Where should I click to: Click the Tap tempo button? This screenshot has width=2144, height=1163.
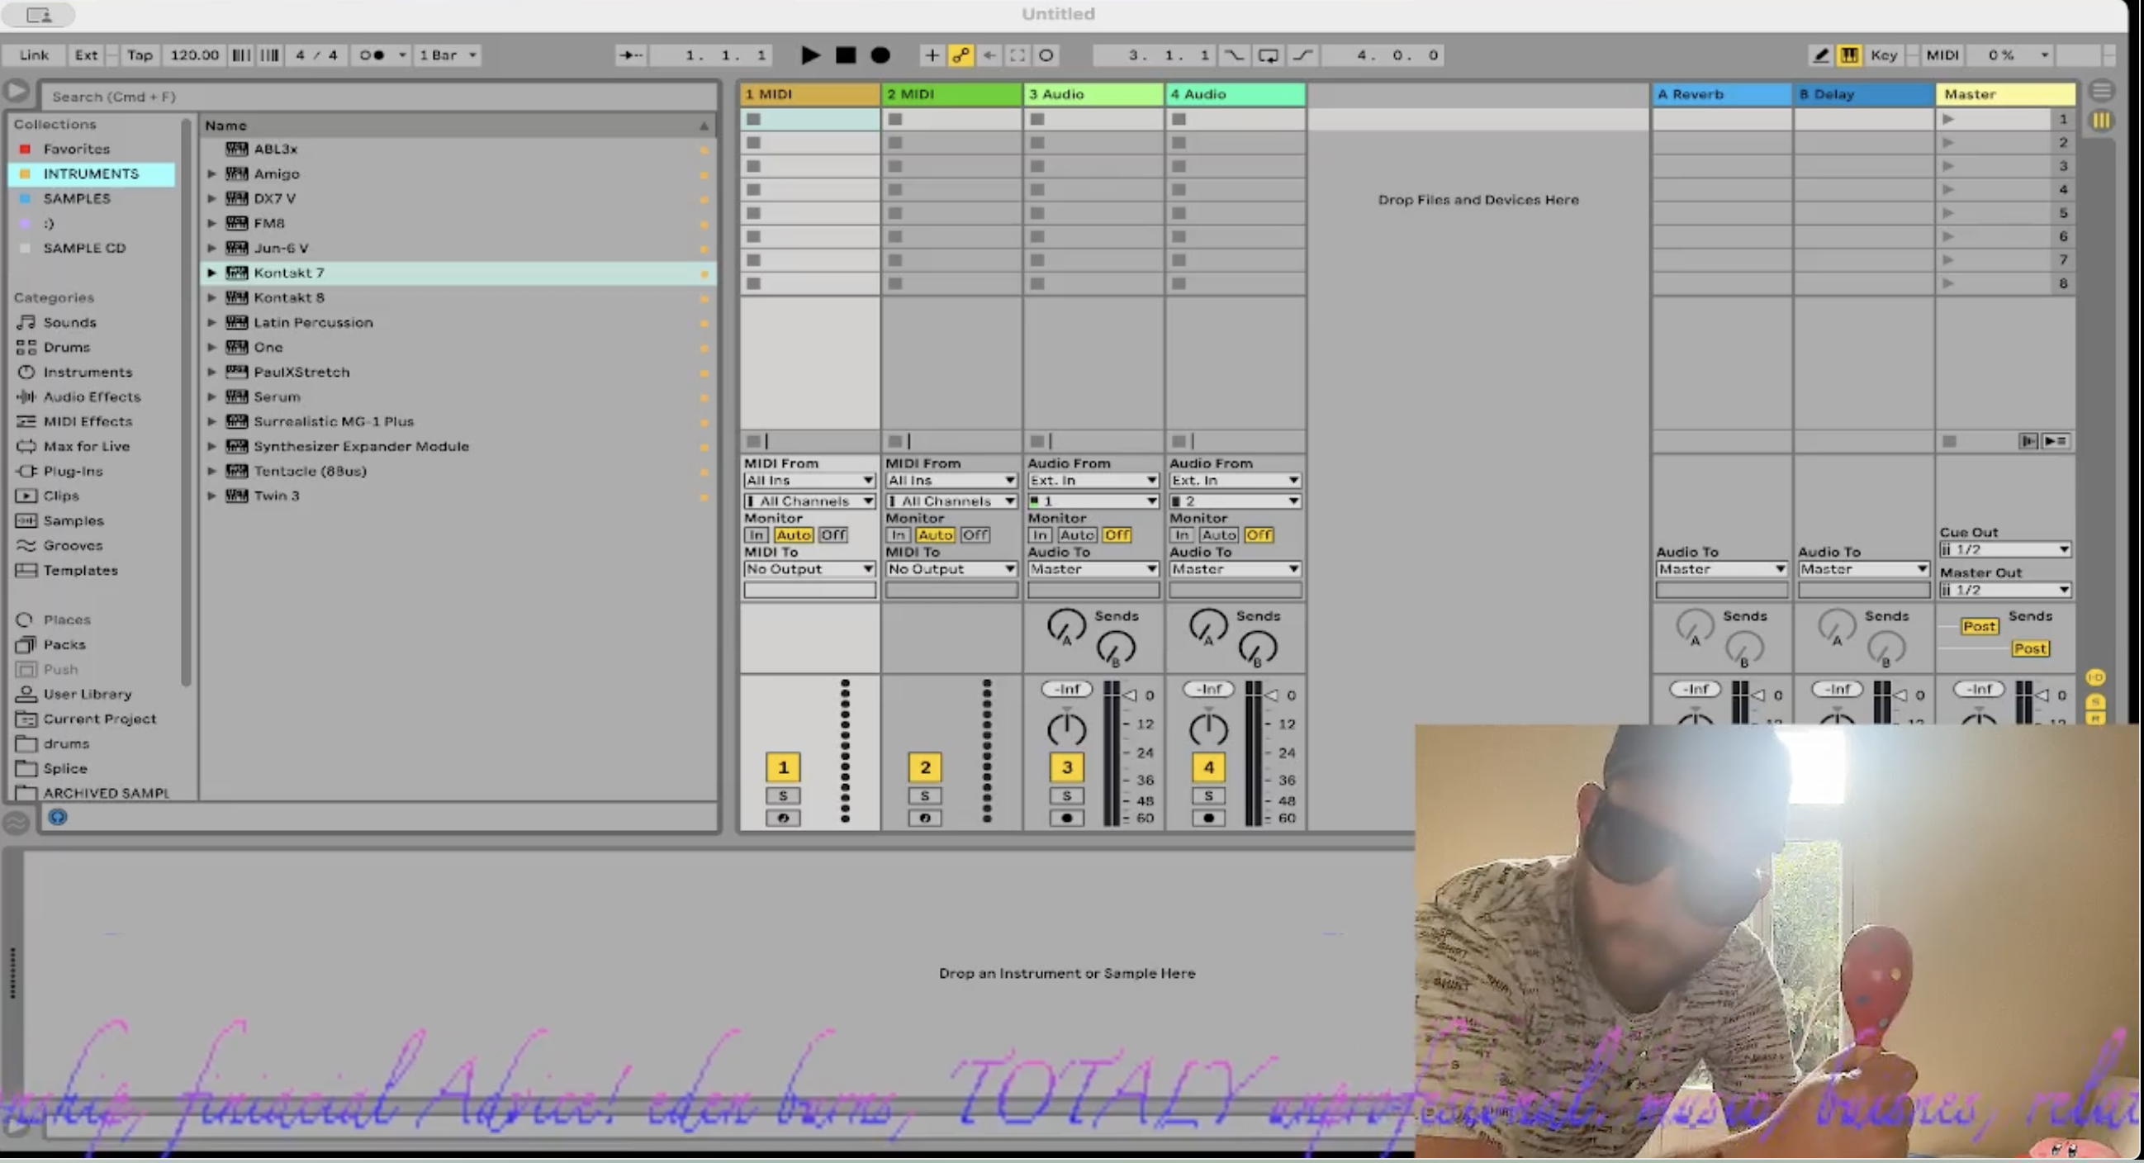coord(139,55)
